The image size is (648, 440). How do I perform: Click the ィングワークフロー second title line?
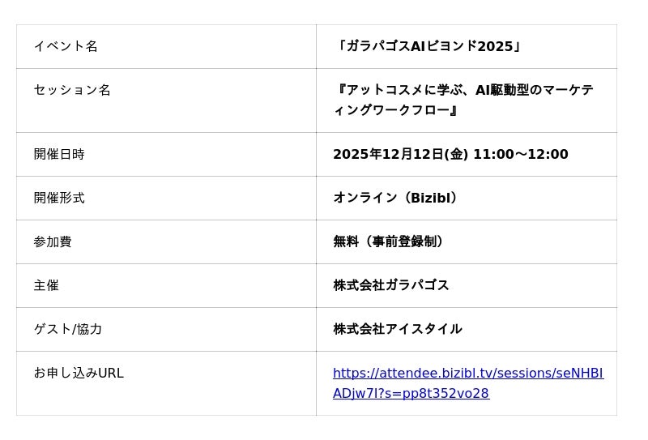[396, 110]
